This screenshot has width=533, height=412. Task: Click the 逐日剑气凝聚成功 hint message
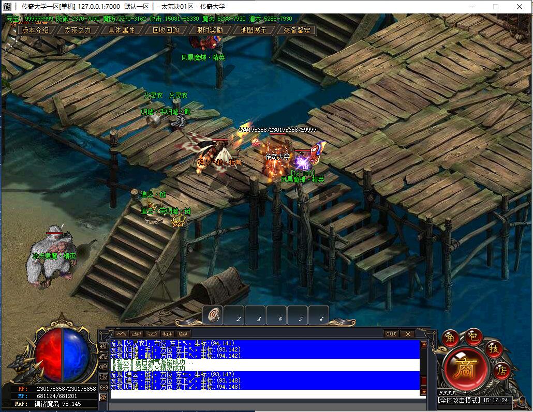tap(153, 362)
